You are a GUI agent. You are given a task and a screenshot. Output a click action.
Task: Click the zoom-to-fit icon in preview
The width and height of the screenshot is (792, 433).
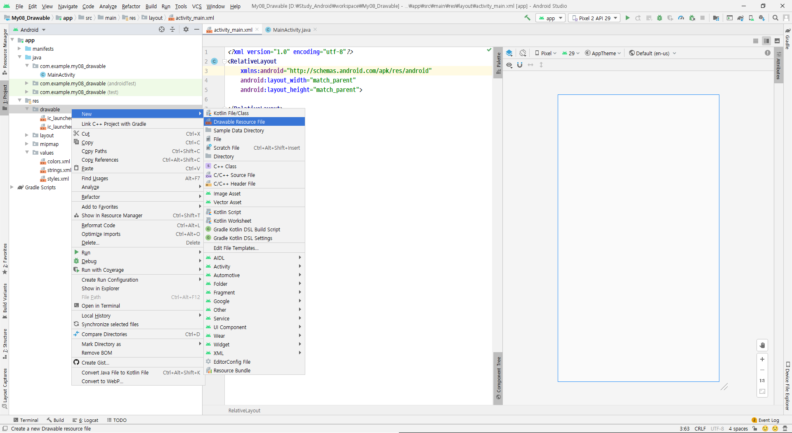[762, 391]
